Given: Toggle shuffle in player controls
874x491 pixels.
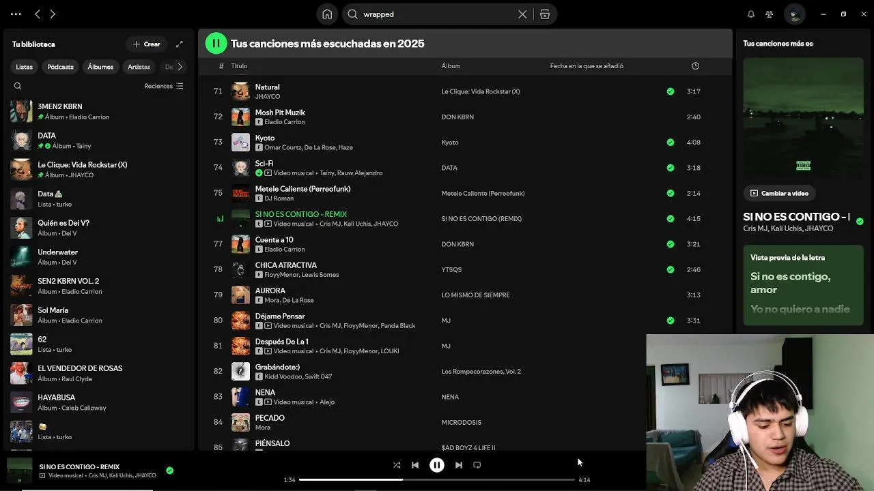Looking at the screenshot, I should (x=397, y=465).
